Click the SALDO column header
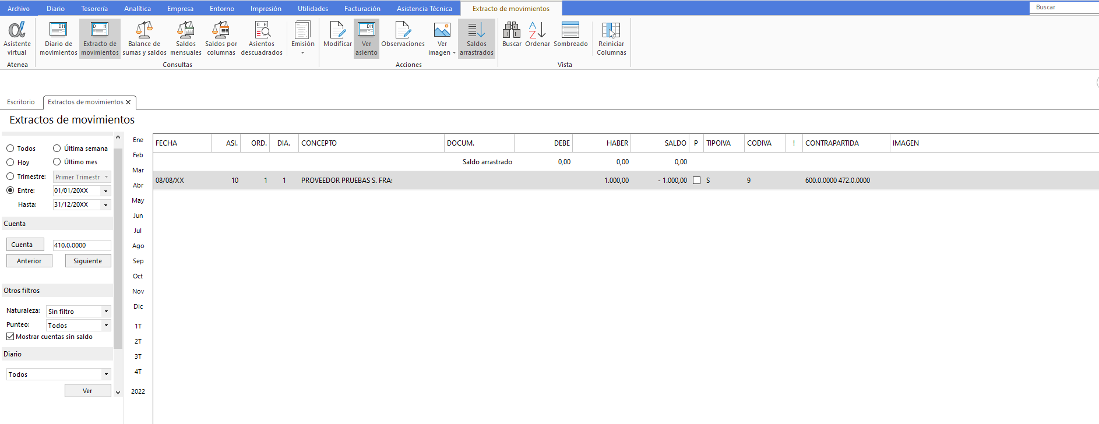Screen dimensions: 1099x424 click(x=660, y=143)
